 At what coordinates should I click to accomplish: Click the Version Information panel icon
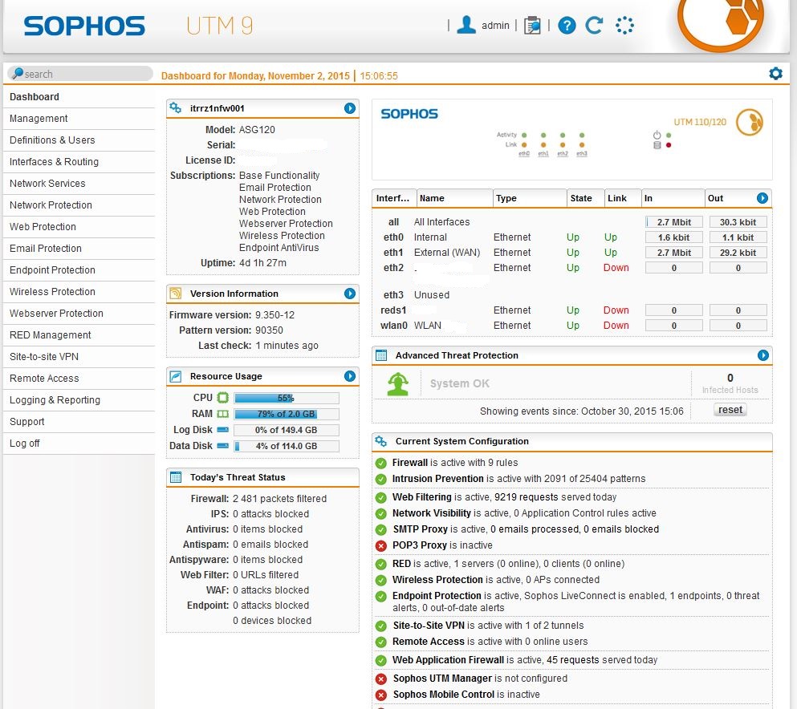175,293
